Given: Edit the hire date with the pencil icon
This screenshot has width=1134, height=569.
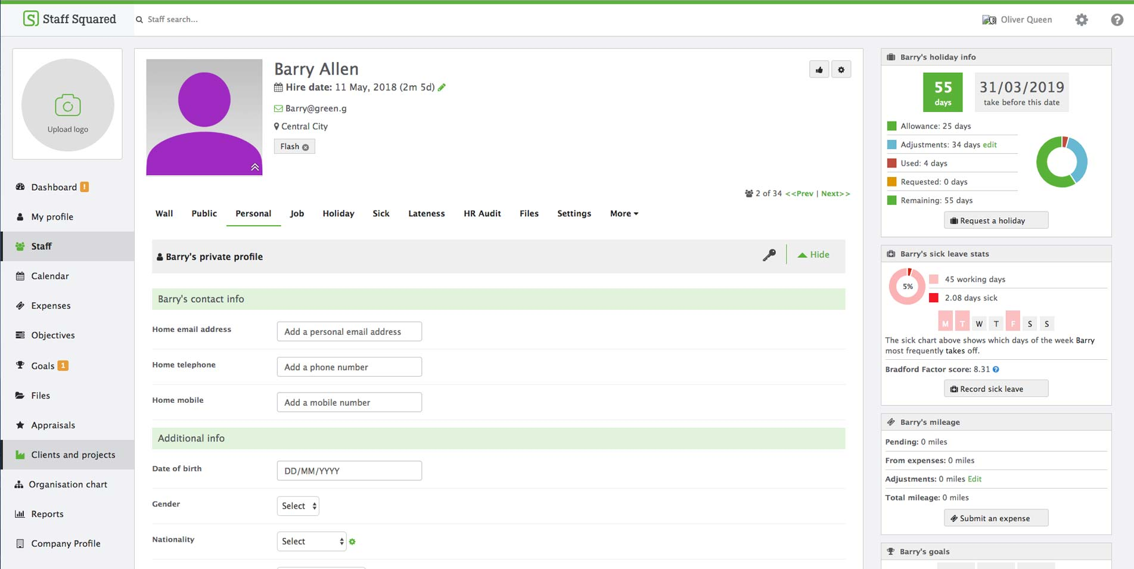Looking at the screenshot, I should (x=442, y=87).
